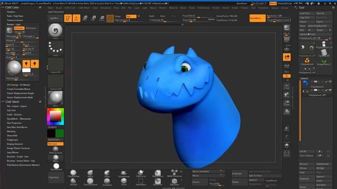Pick the IMM Primitives brush

[174, 173]
